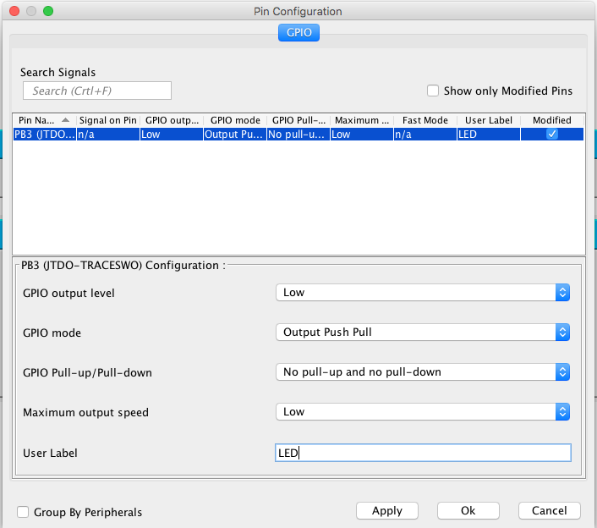Click the Ok button
The width and height of the screenshot is (597, 528).
[468, 511]
